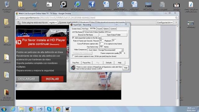This screenshot has height=112, width=199.
Task: Close the Chrome translation bar
Action: 176,22
